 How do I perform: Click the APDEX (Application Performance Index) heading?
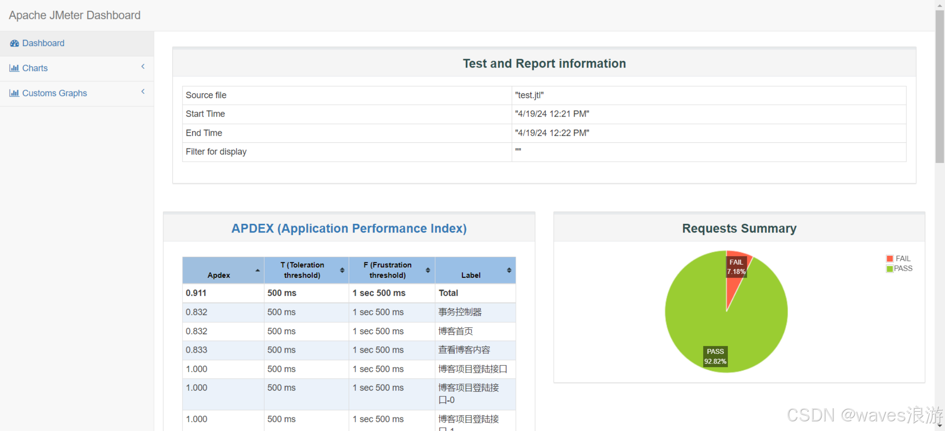(x=349, y=229)
